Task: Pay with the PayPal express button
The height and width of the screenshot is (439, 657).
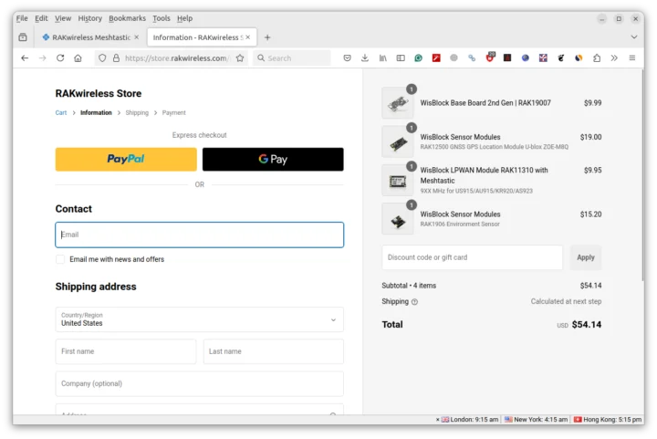Action: (126, 159)
